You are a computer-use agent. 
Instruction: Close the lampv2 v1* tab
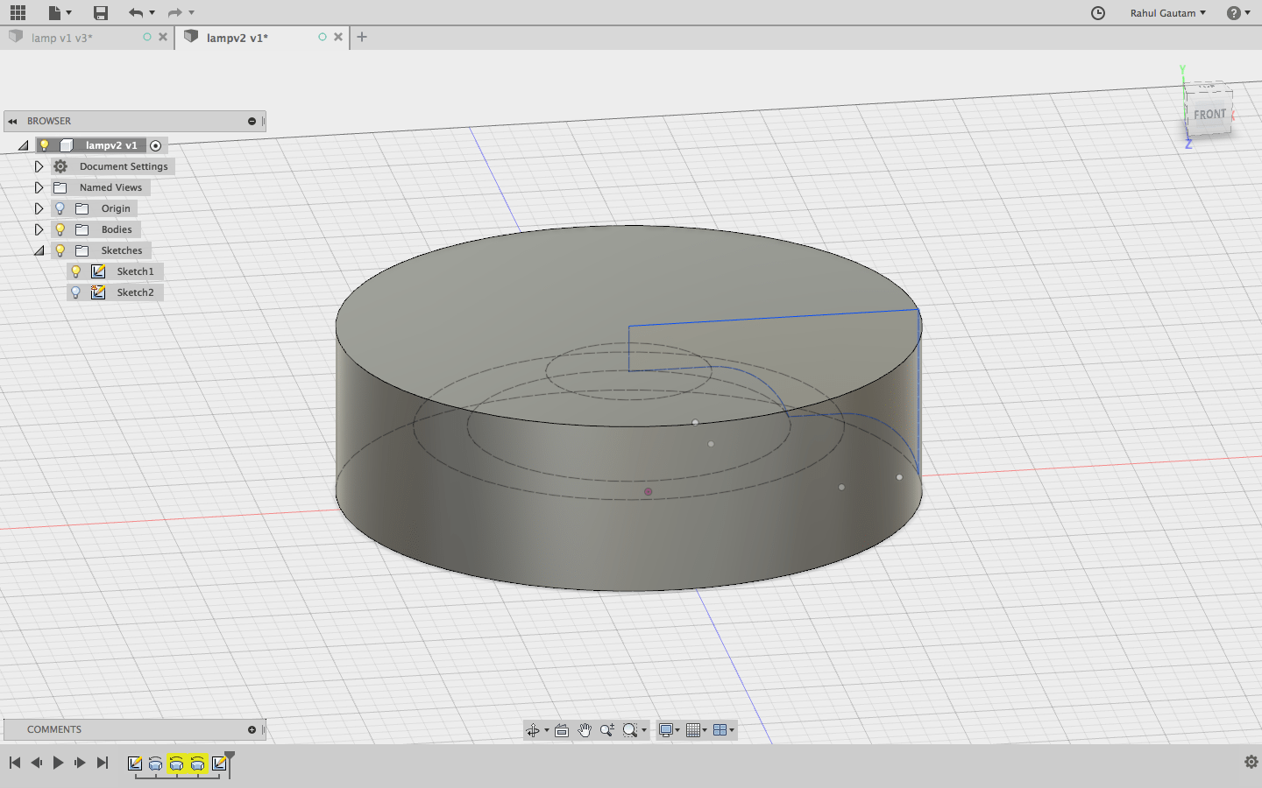click(x=338, y=37)
